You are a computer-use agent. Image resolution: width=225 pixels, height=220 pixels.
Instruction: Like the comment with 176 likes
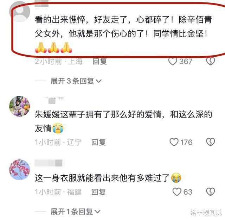(x=174, y=142)
